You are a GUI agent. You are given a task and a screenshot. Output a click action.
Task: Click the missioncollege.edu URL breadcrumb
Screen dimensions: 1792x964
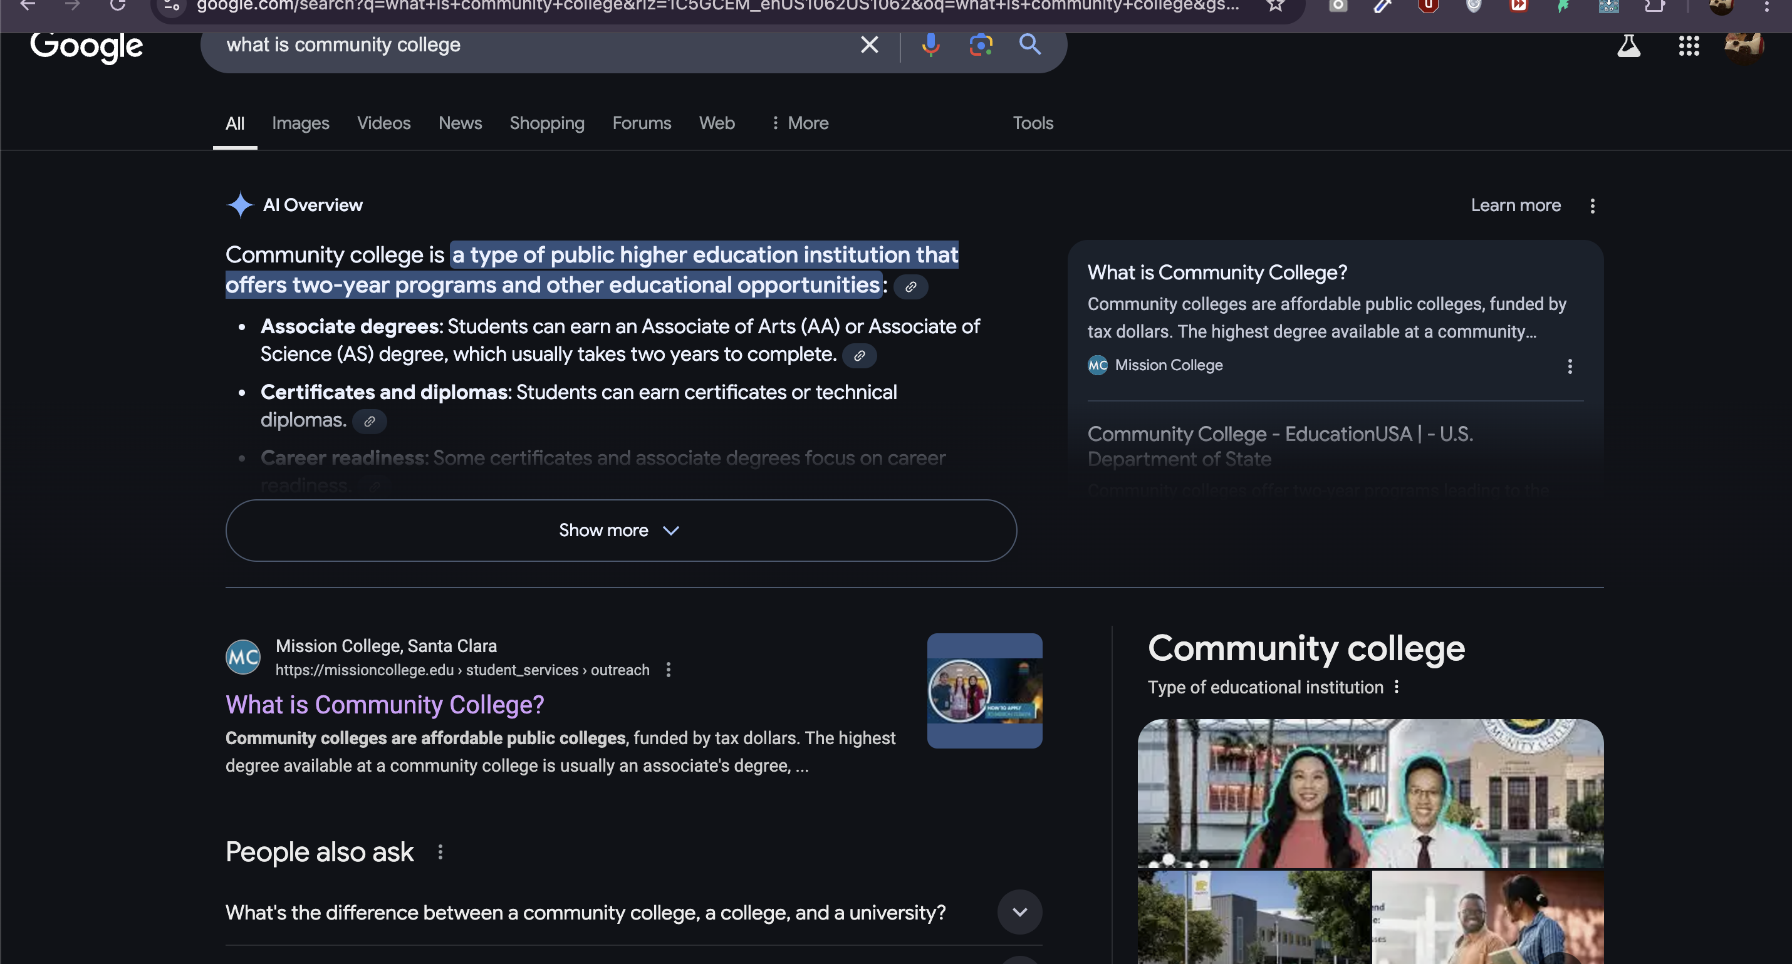click(x=462, y=670)
